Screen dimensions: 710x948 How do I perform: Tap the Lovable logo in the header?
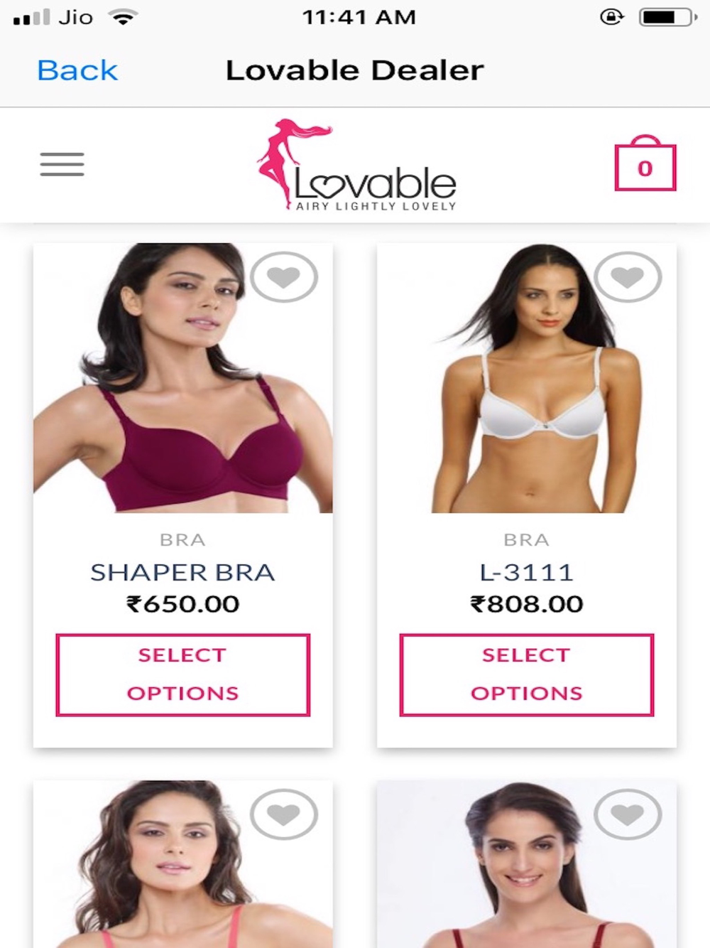(356, 165)
